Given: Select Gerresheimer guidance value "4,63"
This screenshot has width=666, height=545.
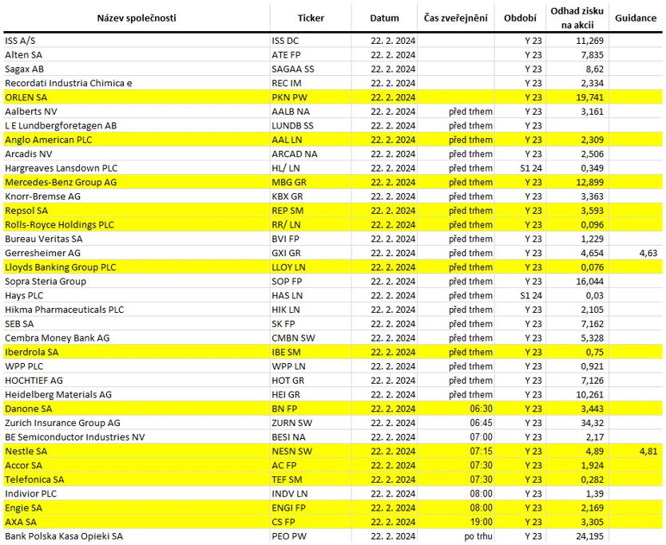Looking at the screenshot, I should (x=648, y=254).
